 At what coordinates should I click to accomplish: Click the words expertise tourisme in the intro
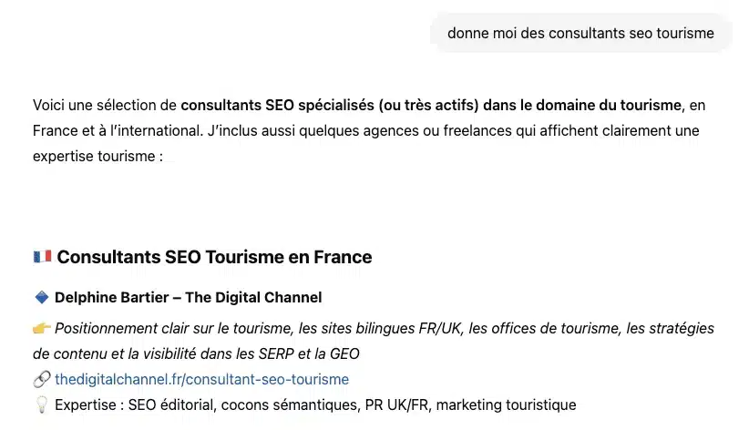[94, 156]
